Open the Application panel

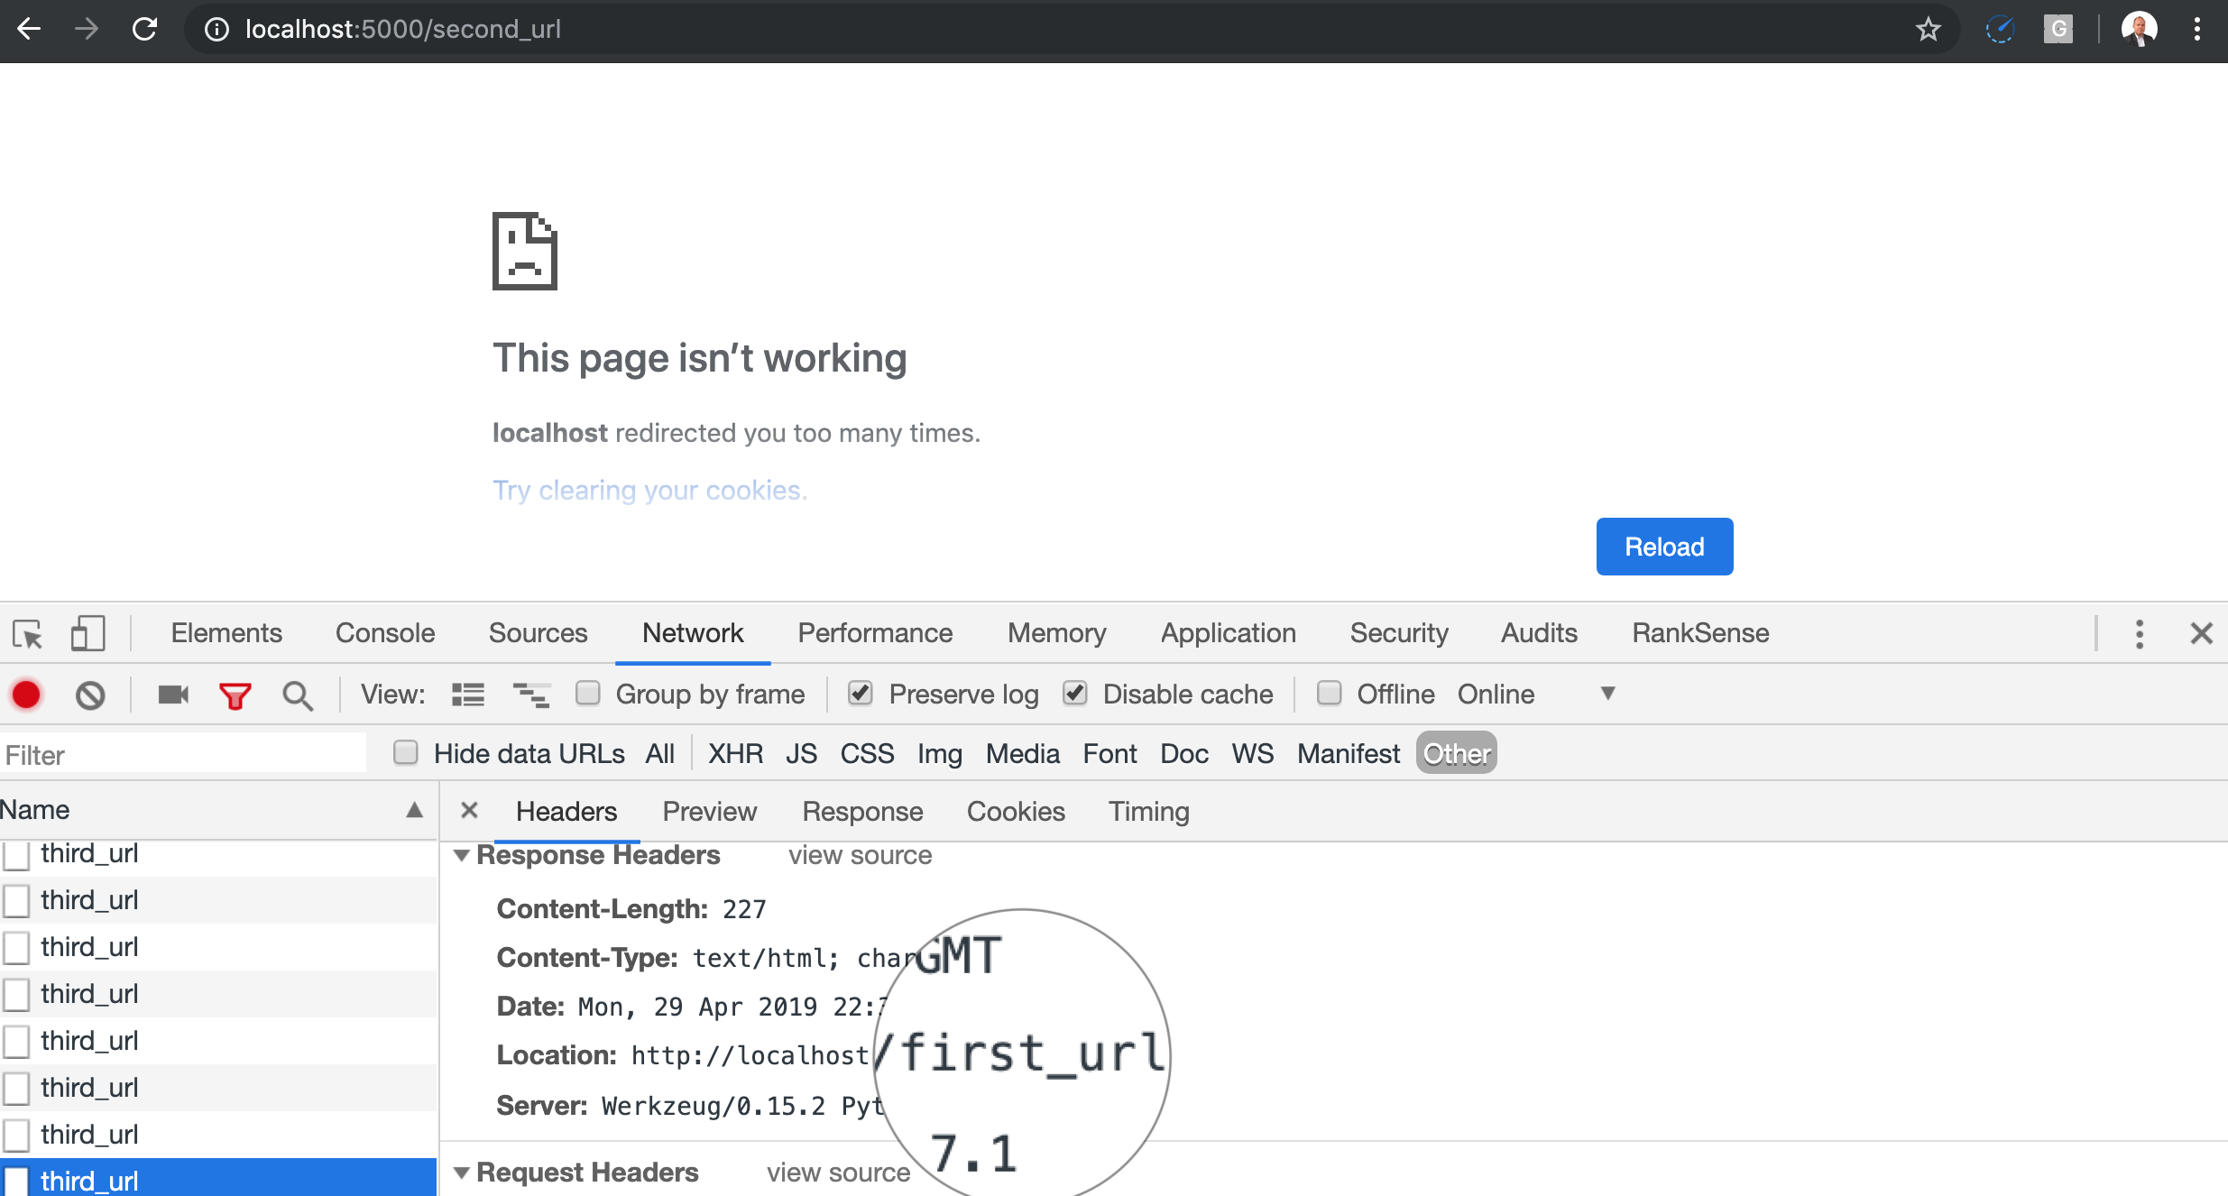(x=1228, y=632)
